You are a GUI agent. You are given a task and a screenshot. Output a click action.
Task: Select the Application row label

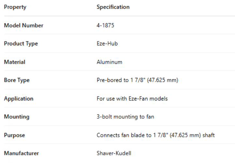point(19,98)
